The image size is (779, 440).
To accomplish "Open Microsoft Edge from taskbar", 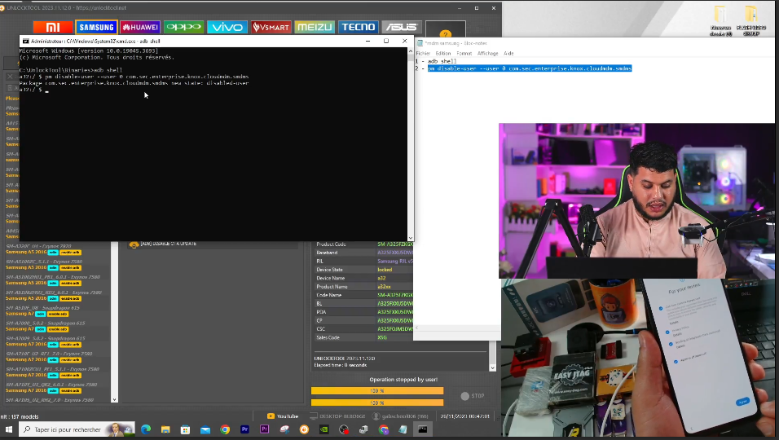I will click(146, 429).
